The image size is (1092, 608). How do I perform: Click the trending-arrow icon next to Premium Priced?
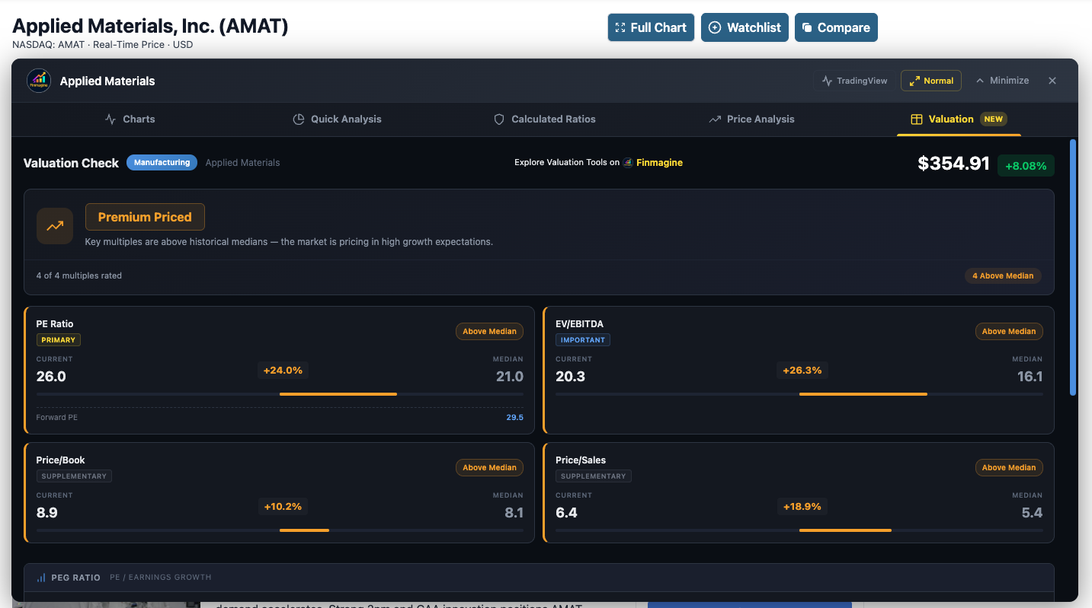click(54, 225)
